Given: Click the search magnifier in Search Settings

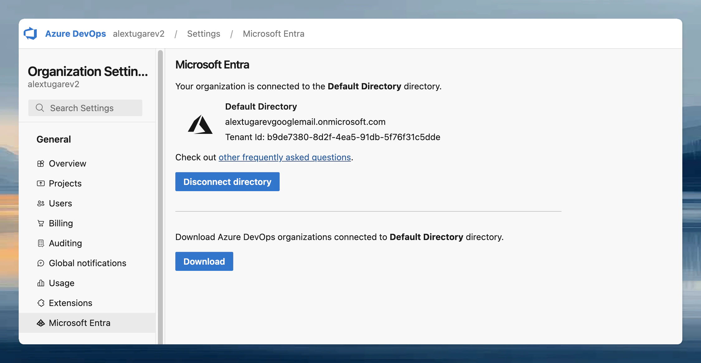Looking at the screenshot, I should tap(40, 108).
